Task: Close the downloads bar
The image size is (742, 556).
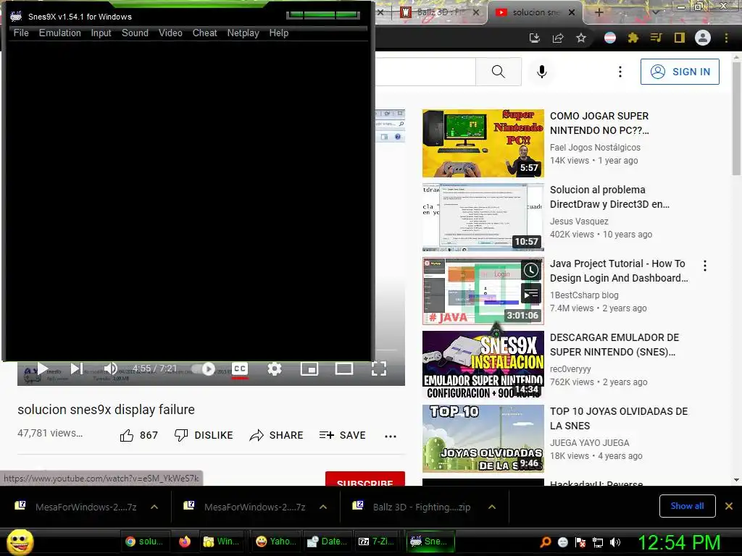Action: (729, 506)
